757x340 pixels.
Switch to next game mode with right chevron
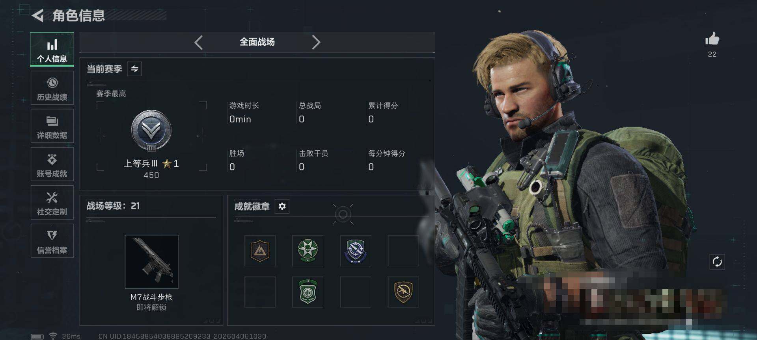click(316, 42)
